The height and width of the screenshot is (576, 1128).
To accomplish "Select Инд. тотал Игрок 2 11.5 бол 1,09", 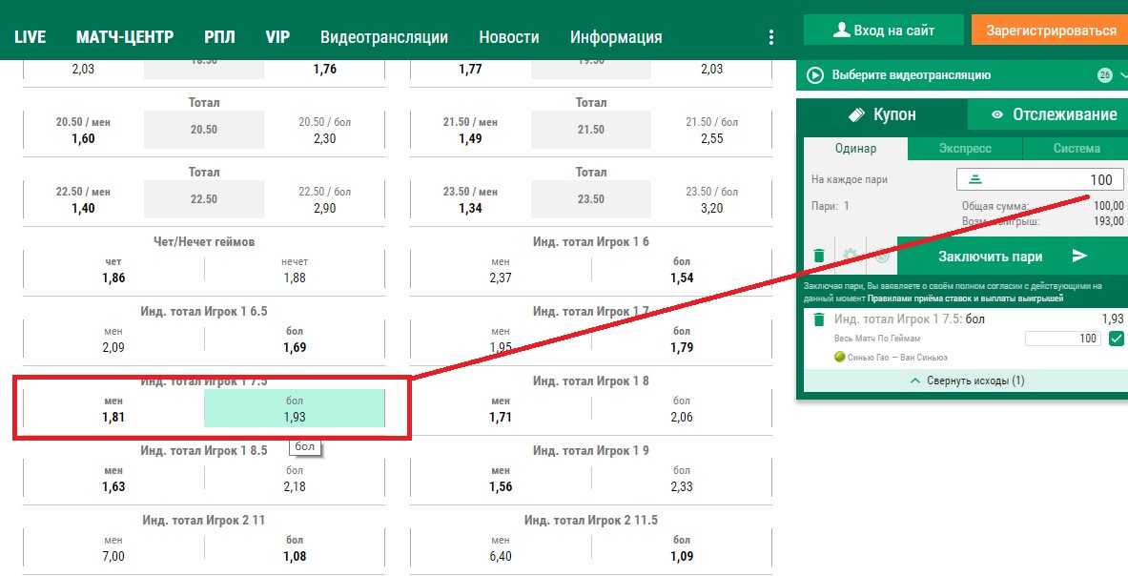I will [x=682, y=548].
